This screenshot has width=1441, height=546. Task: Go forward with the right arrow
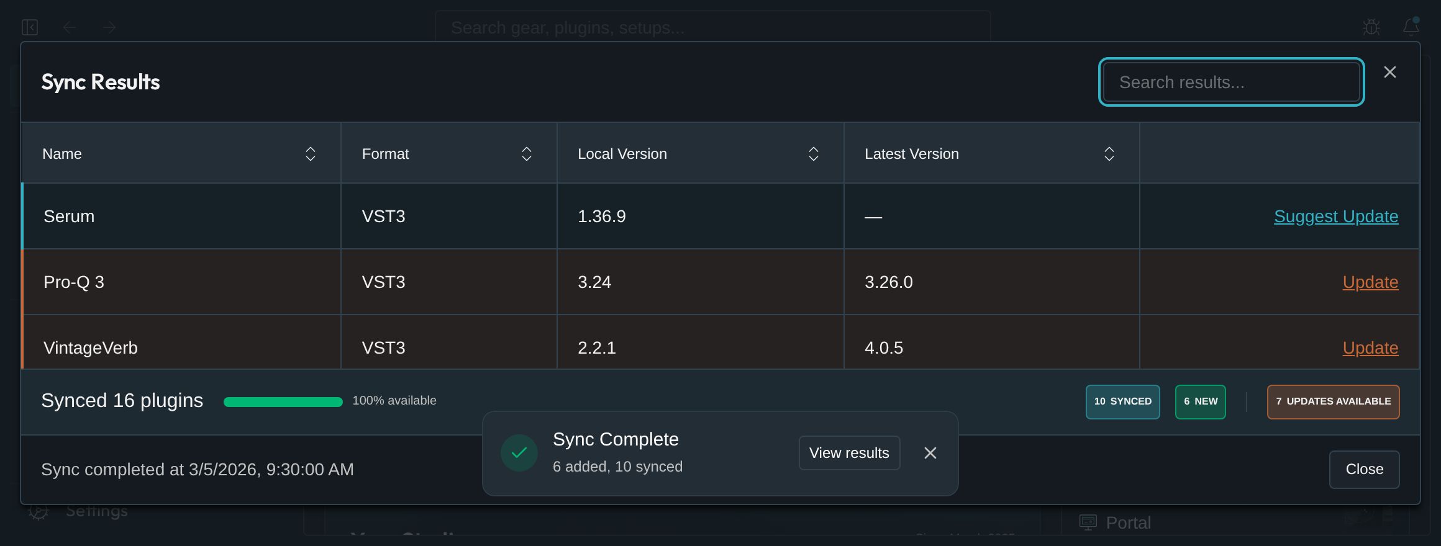point(109,27)
